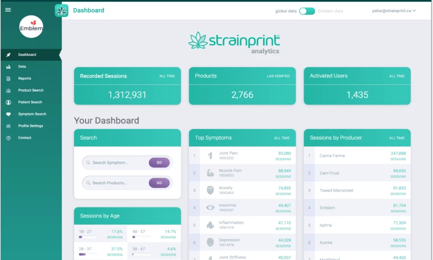Select the Insomnia symptom row

[x=242, y=208]
